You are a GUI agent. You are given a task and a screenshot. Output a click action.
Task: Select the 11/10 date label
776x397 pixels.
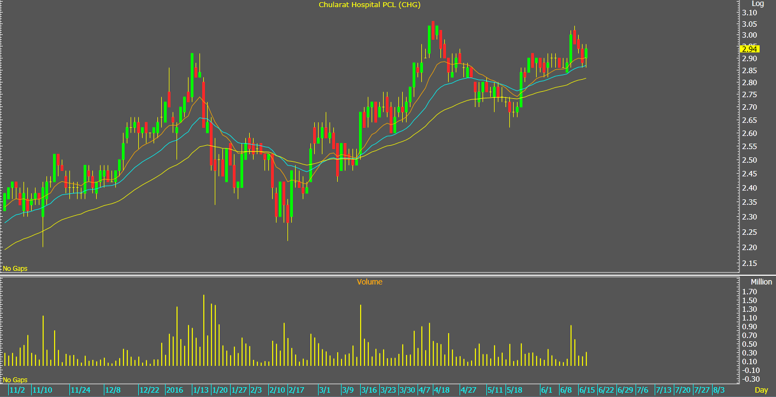tap(42, 390)
